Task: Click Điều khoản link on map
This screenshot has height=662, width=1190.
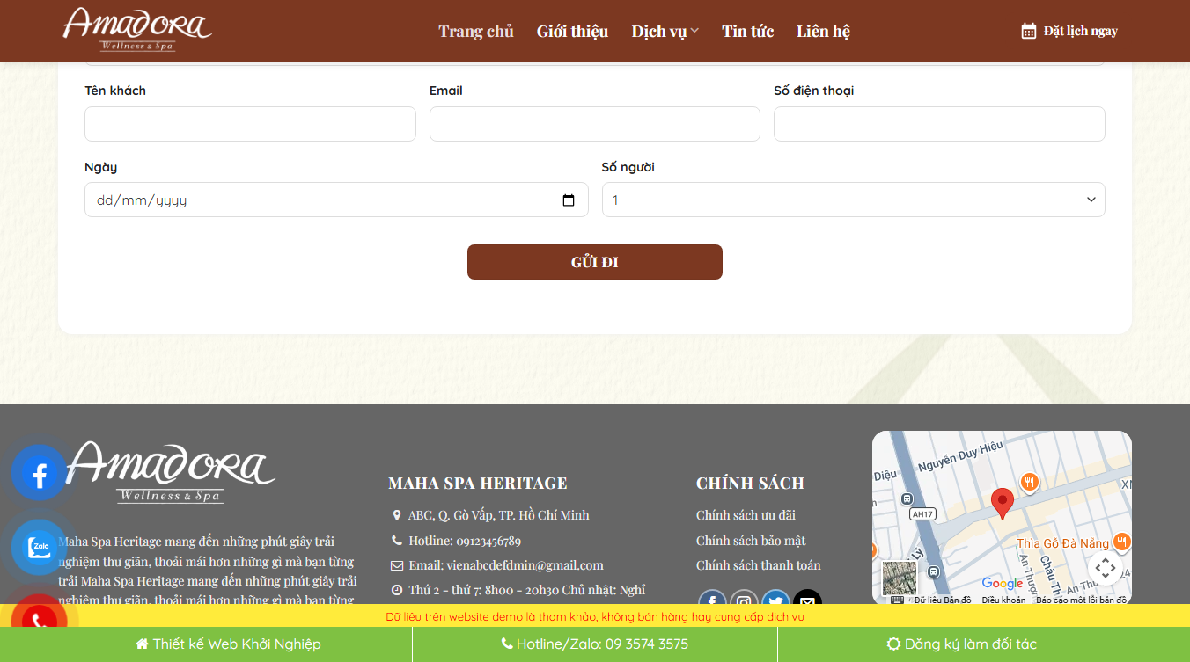Action: (1003, 600)
